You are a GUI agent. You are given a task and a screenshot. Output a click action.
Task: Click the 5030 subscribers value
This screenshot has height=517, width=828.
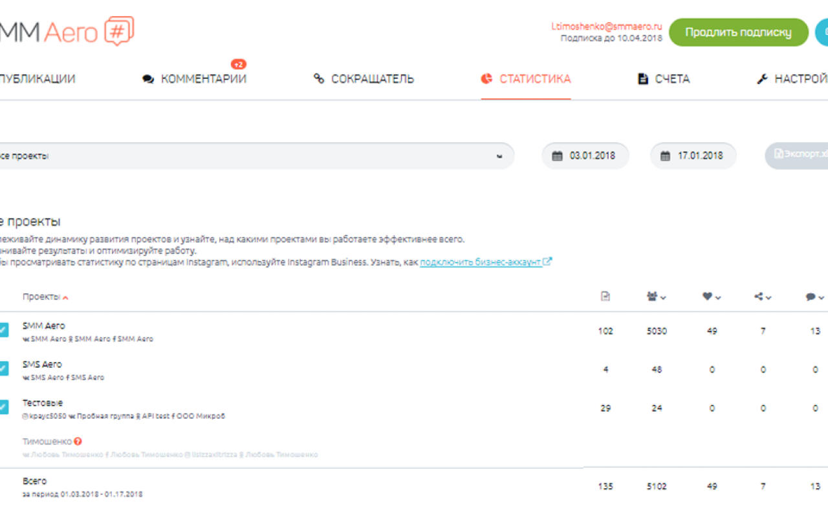[x=657, y=331]
